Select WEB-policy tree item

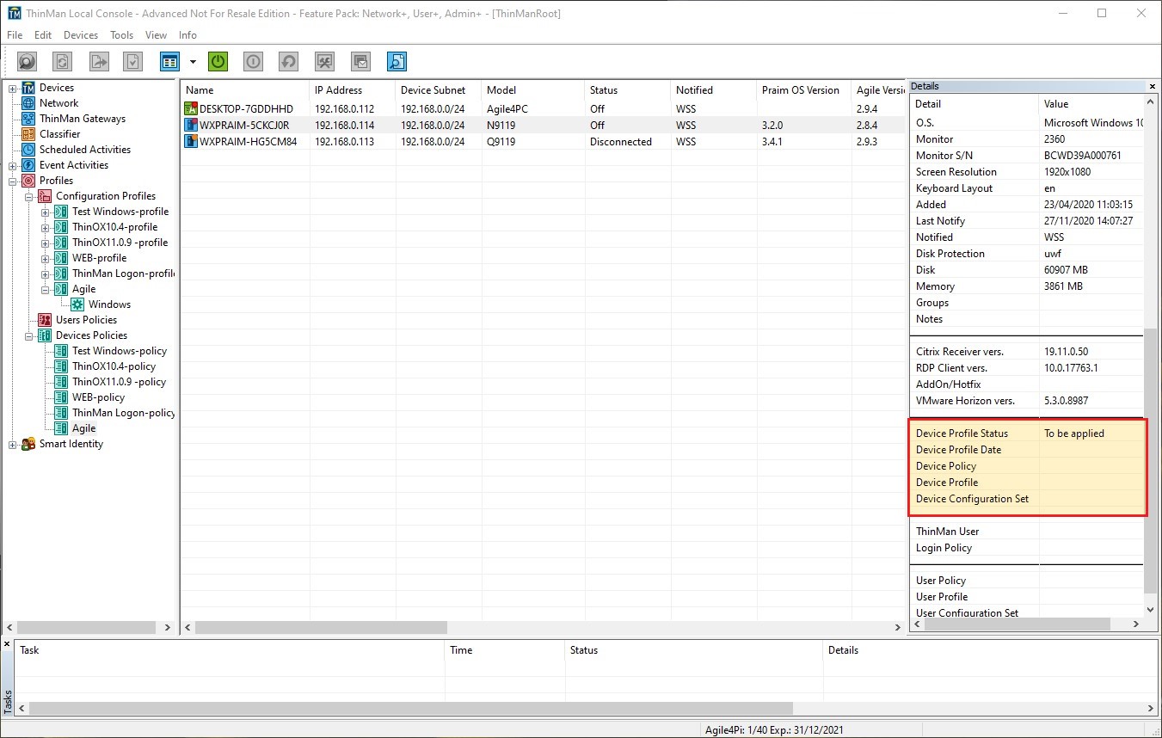tap(98, 397)
